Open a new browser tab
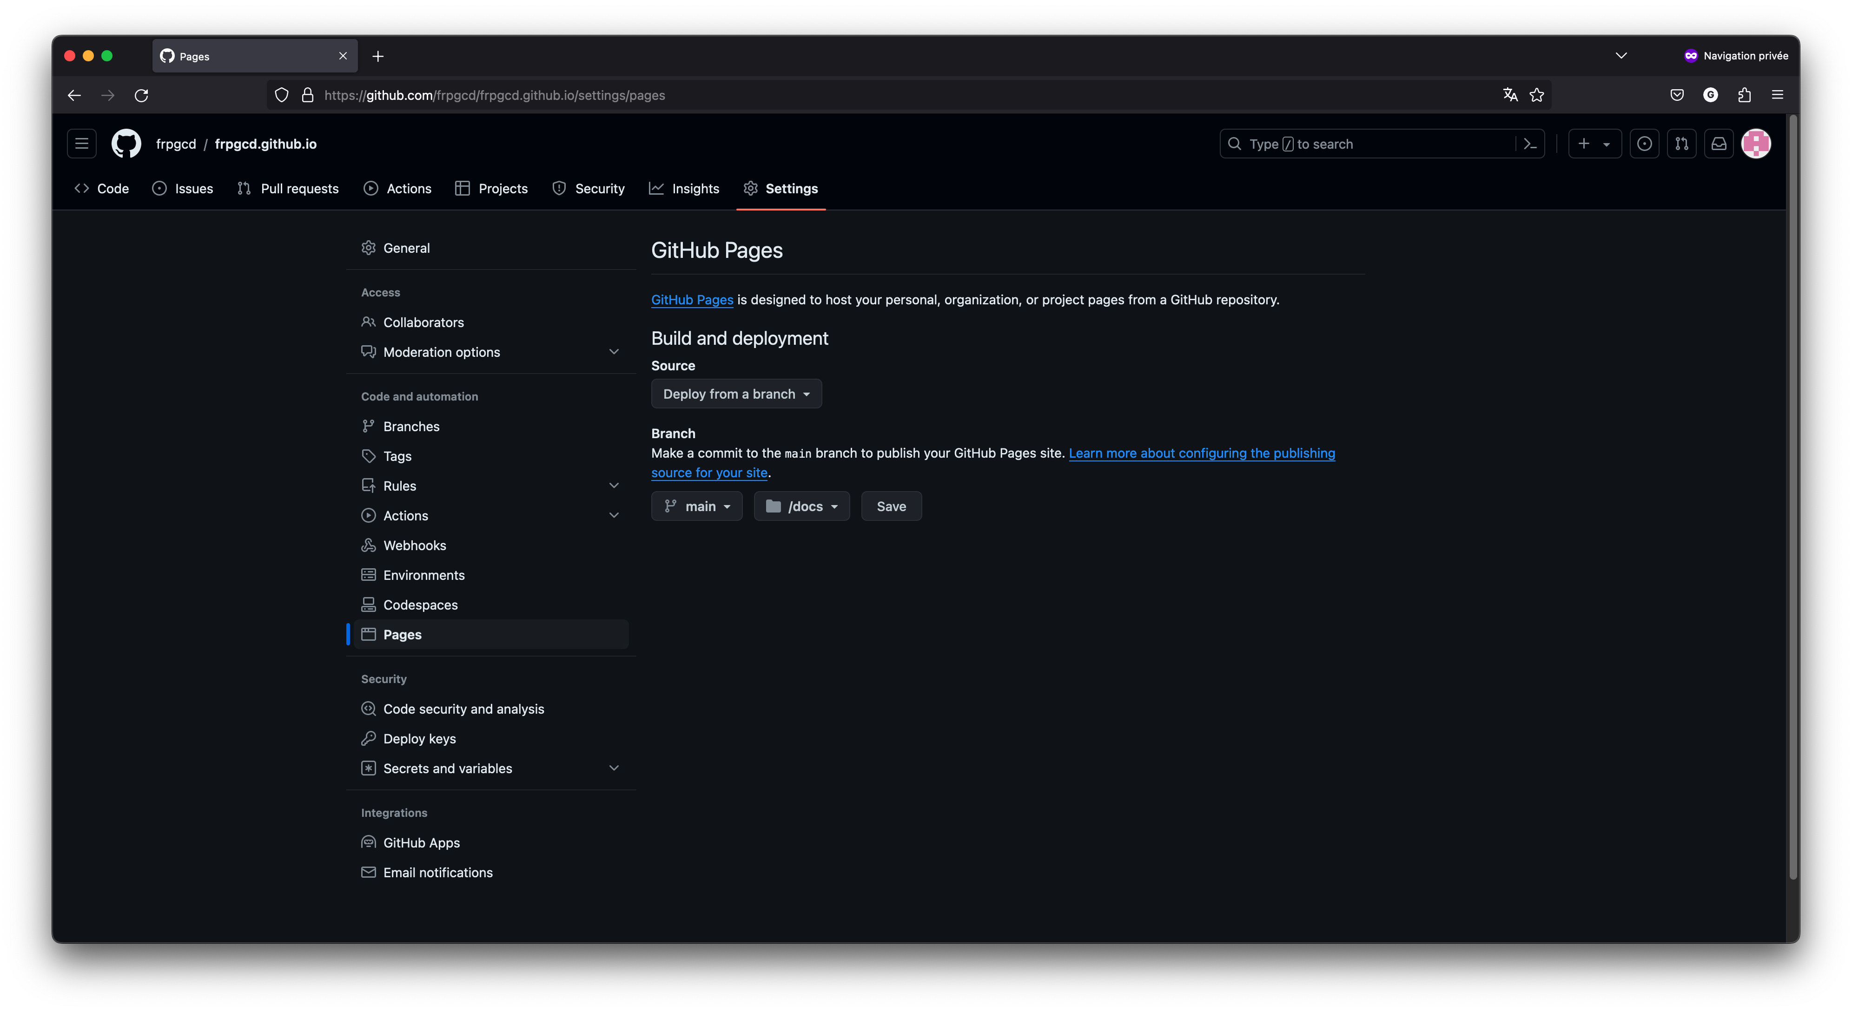This screenshot has width=1852, height=1012. click(x=378, y=56)
